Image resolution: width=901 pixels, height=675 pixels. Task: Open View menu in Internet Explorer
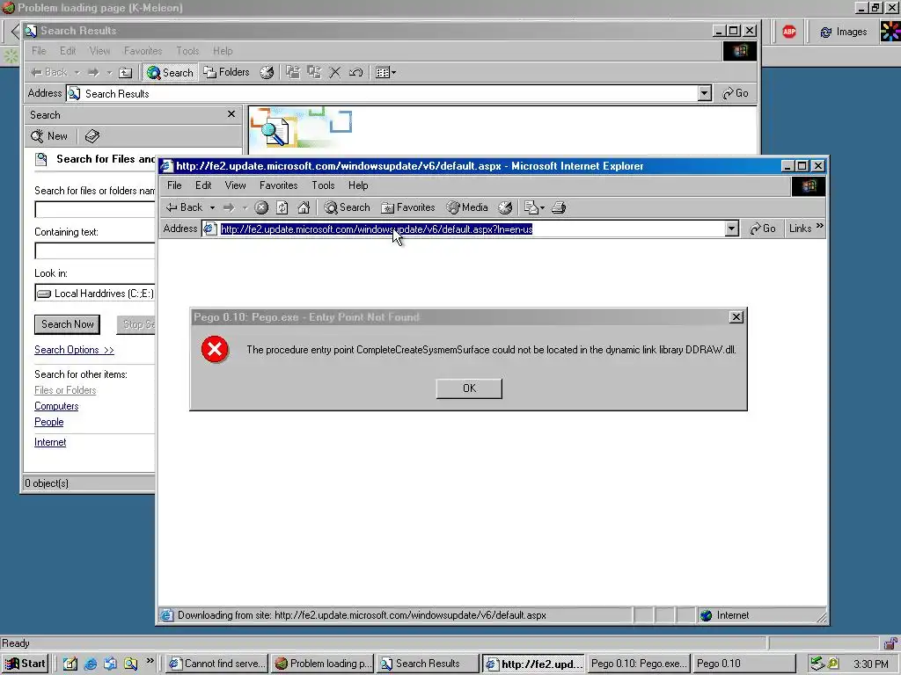[x=236, y=185]
